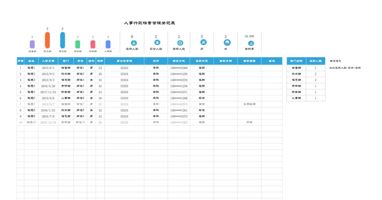Image resolution: width=382 pixels, height=200 pixels.
Task: Select the phone cell 136****1259
Action: click(x=179, y=86)
